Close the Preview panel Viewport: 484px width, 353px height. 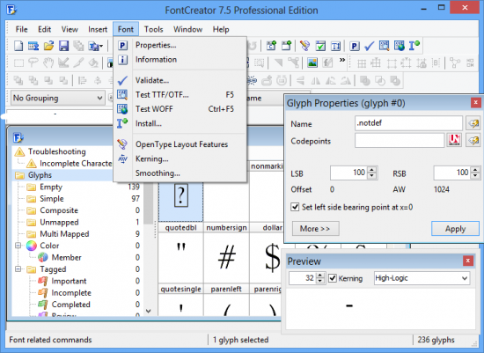coord(468,261)
